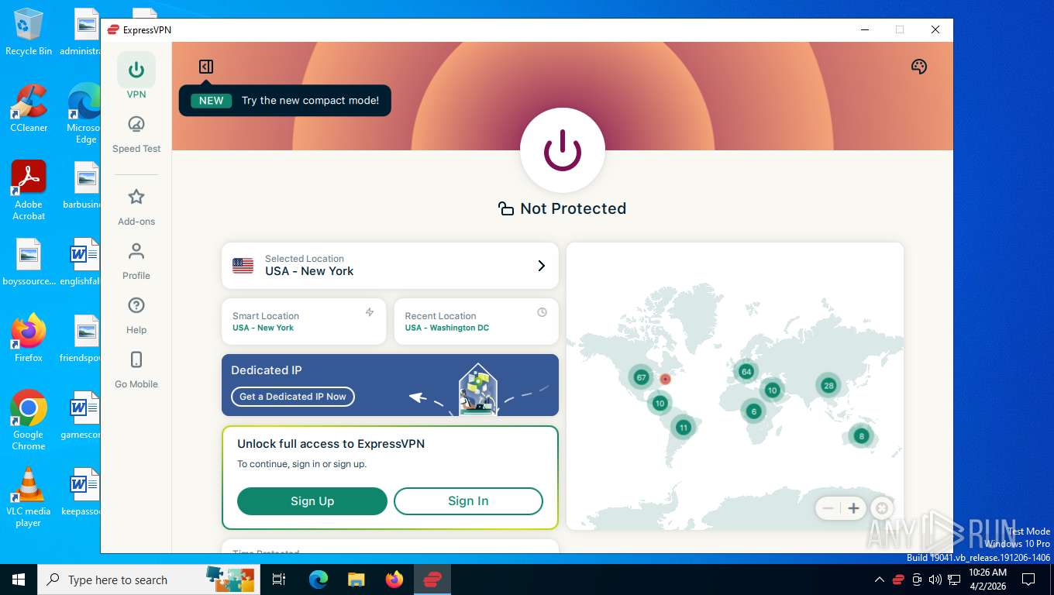This screenshot has height=595, width=1054.
Task: Click the 67 server cluster in North America
Action: [641, 377]
